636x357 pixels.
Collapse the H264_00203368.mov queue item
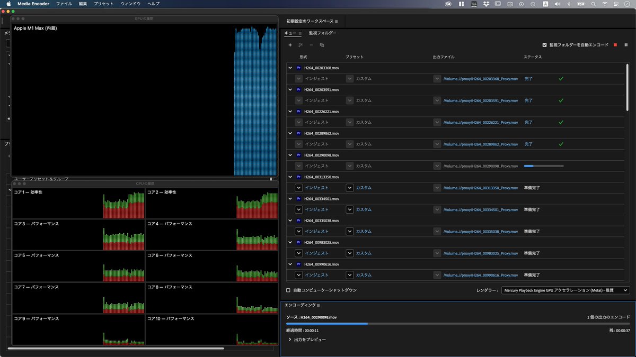(x=290, y=68)
